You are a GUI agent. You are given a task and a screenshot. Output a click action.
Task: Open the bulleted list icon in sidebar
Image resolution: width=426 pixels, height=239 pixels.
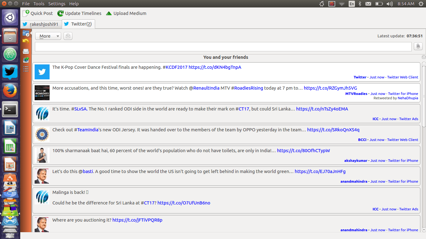pos(26,69)
